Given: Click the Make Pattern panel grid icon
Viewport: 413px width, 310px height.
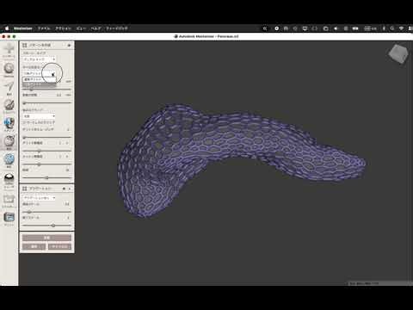Looking at the screenshot, I should pyautogui.click(x=25, y=46).
